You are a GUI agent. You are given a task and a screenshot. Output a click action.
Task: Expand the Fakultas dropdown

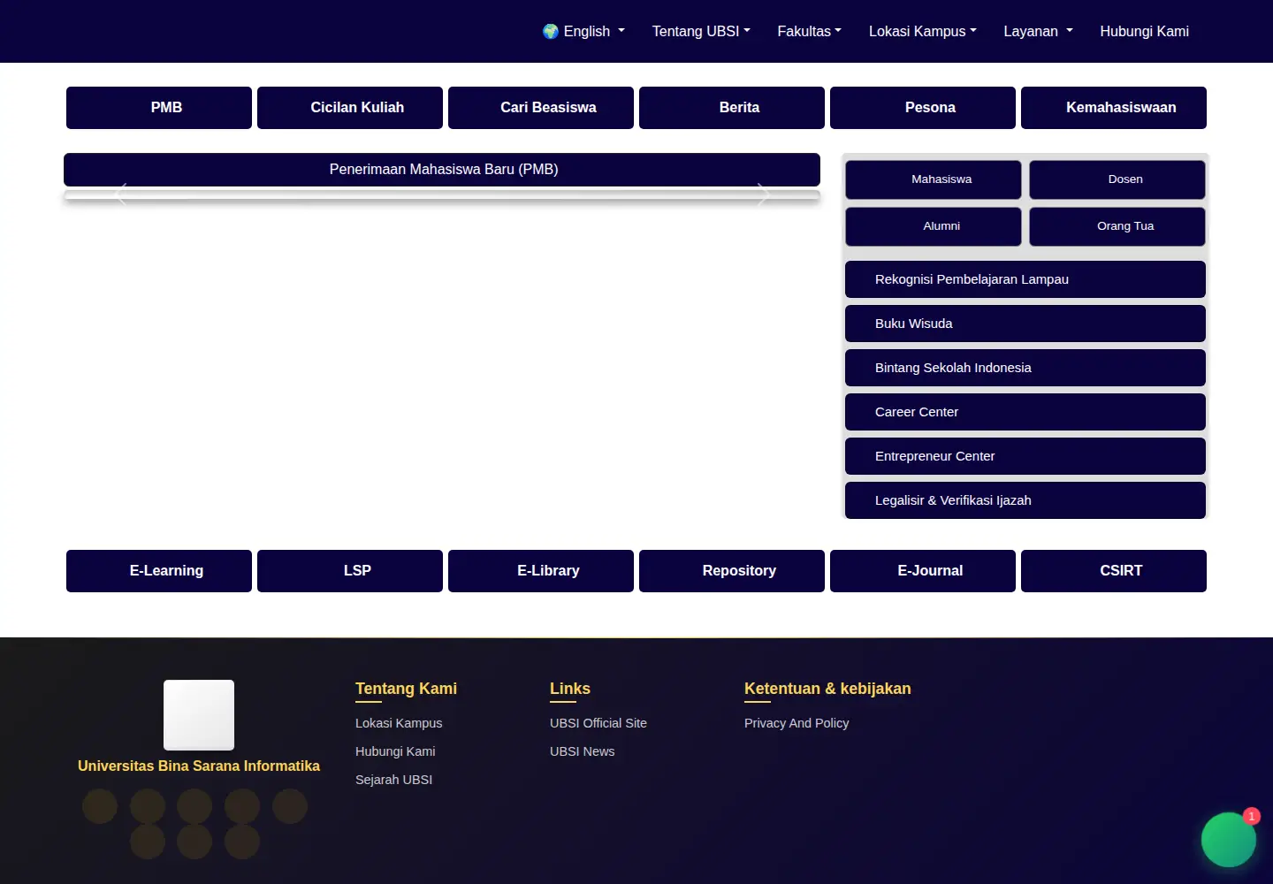810,31
